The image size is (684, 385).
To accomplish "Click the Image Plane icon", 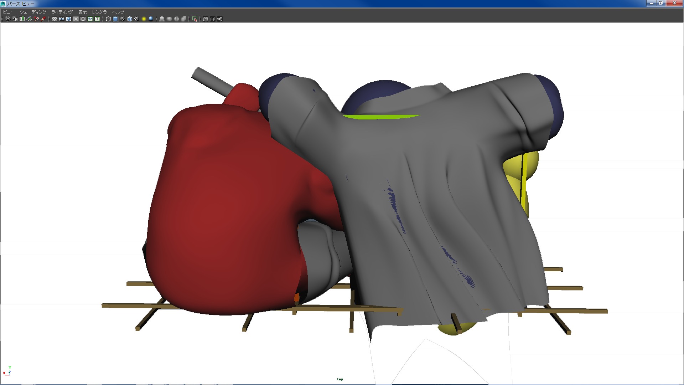I will (x=29, y=19).
